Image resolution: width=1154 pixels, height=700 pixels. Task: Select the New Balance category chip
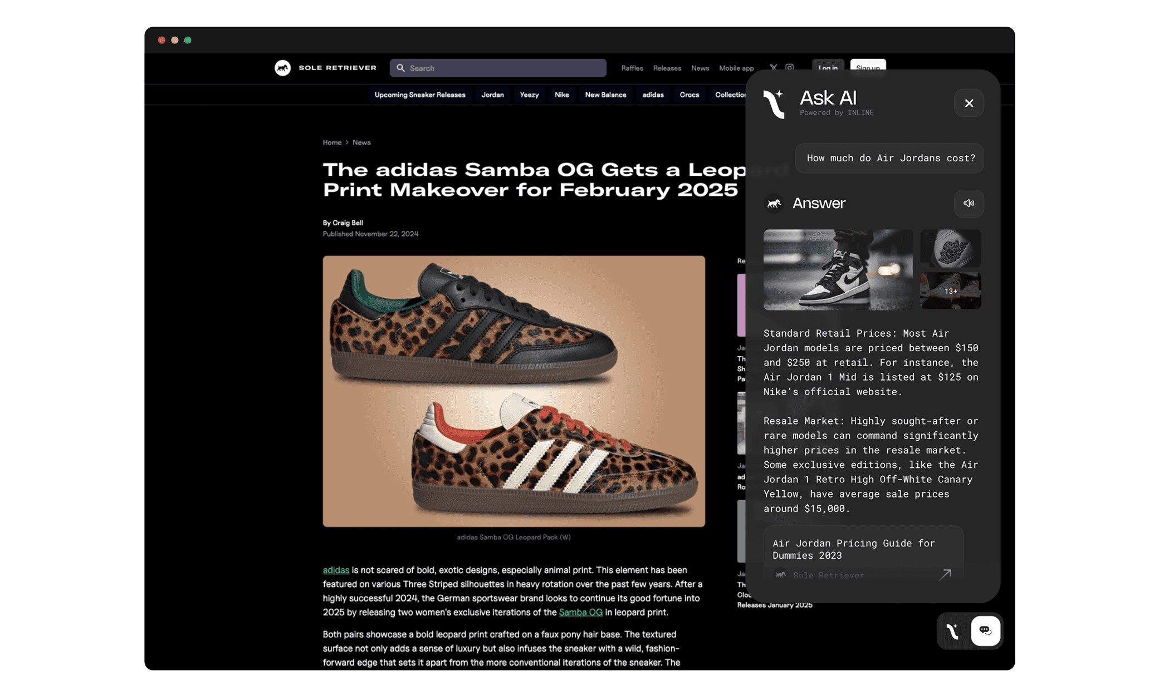pyautogui.click(x=605, y=95)
